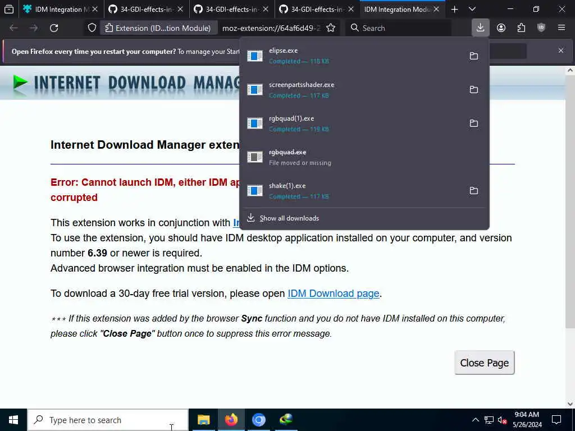Open IDM Download page link
This screenshot has width=575, height=431.
[334, 294]
